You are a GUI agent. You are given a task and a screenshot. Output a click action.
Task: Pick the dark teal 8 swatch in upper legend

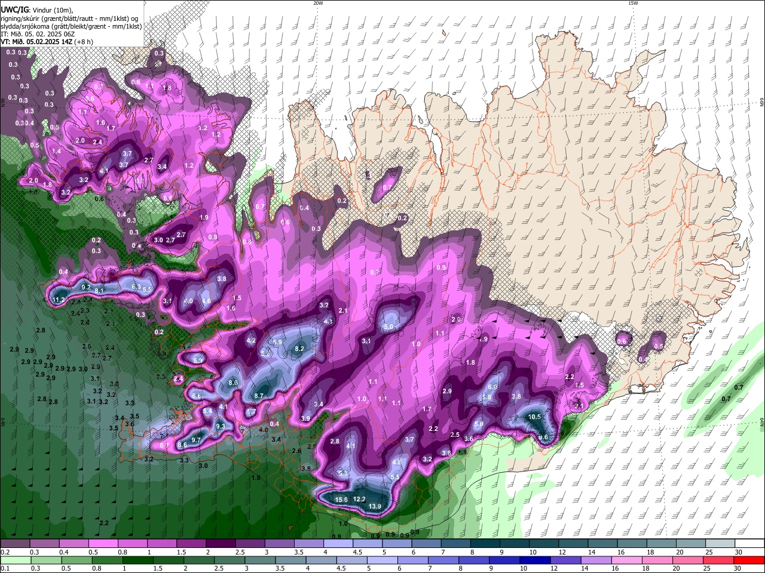click(x=485, y=543)
